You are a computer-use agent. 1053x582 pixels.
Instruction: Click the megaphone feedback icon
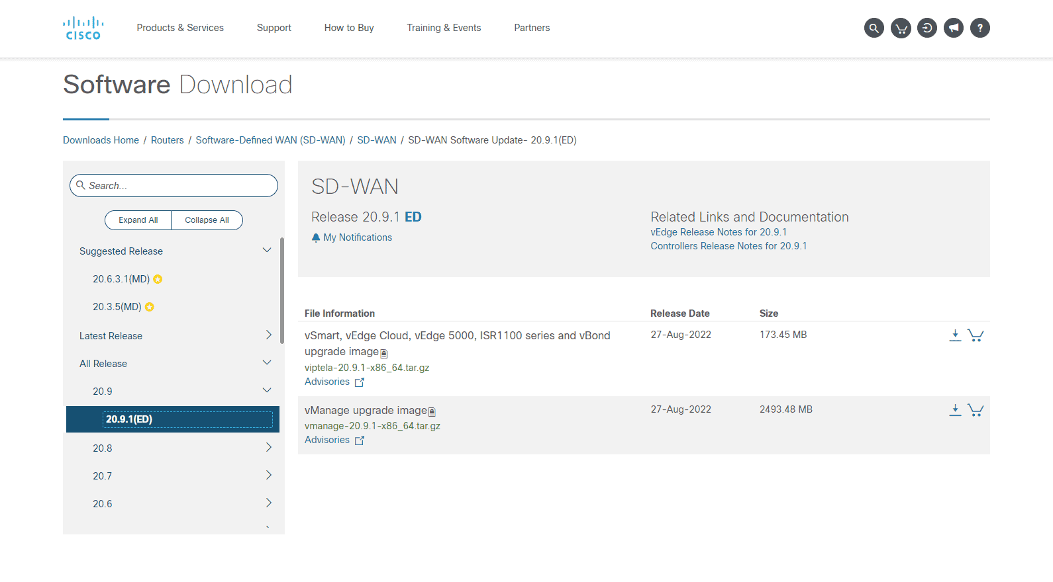pyautogui.click(x=954, y=28)
